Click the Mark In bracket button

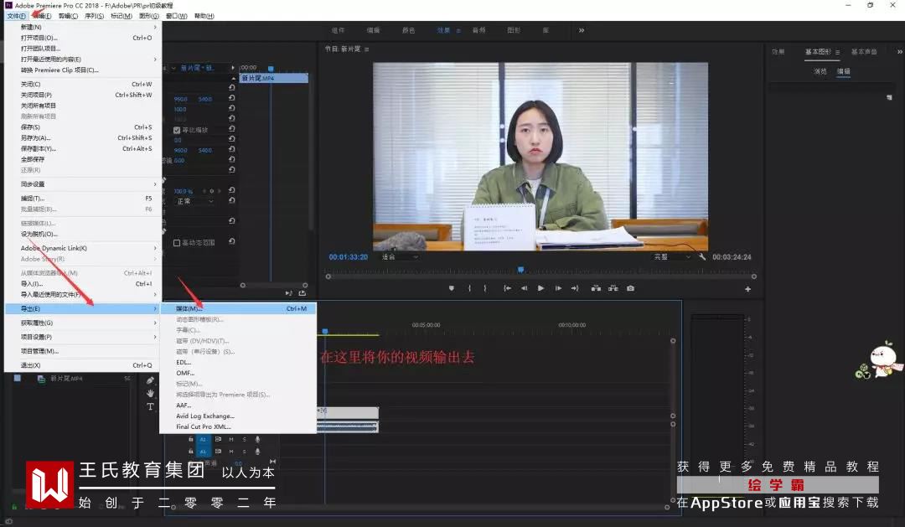point(469,288)
